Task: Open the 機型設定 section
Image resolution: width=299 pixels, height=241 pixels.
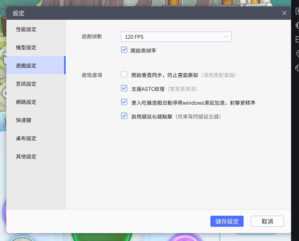Action: click(36, 47)
